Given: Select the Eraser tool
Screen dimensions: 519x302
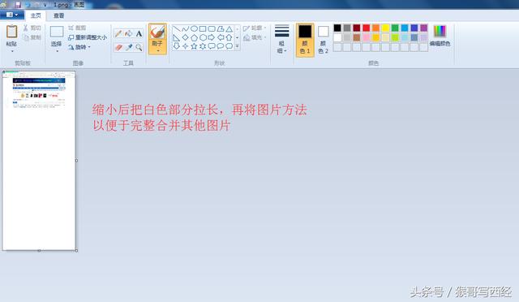Looking at the screenshot, I should coord(118,47).
